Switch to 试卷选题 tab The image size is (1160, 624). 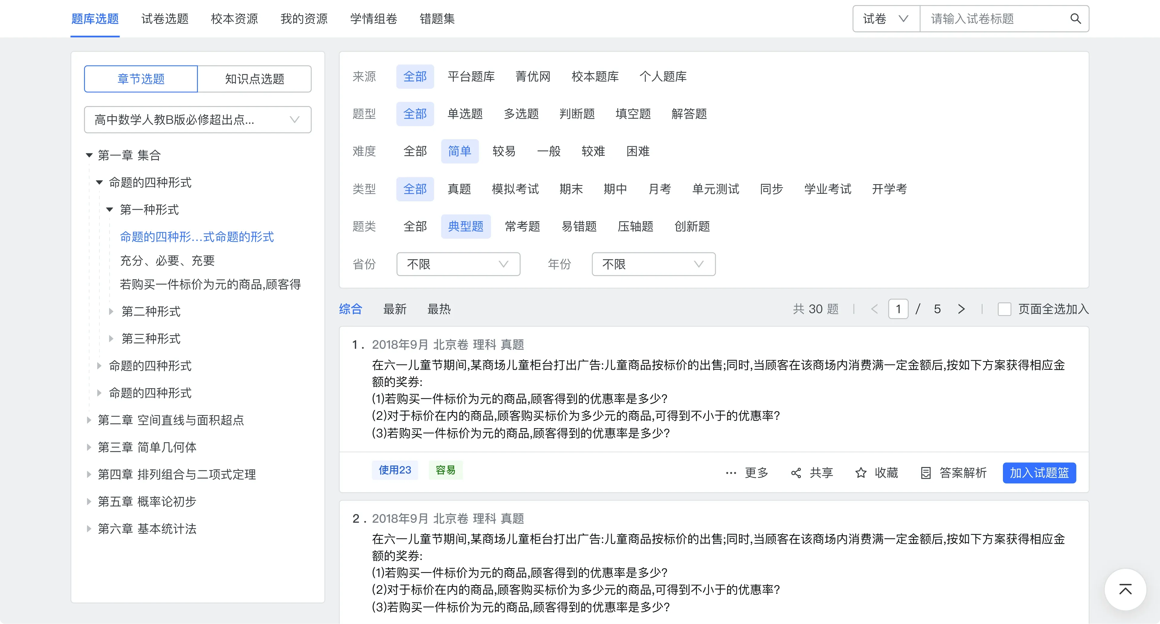[165, 19]
